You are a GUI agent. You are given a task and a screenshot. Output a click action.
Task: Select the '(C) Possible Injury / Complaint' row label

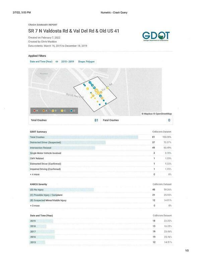point(46,195)
